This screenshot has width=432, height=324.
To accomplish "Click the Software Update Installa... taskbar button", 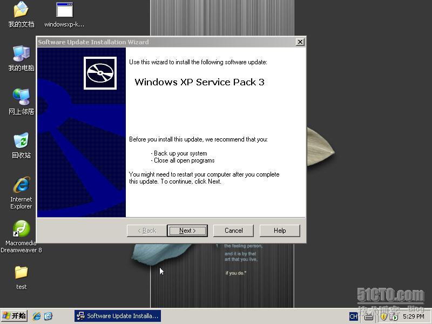I will pos(118,316).
